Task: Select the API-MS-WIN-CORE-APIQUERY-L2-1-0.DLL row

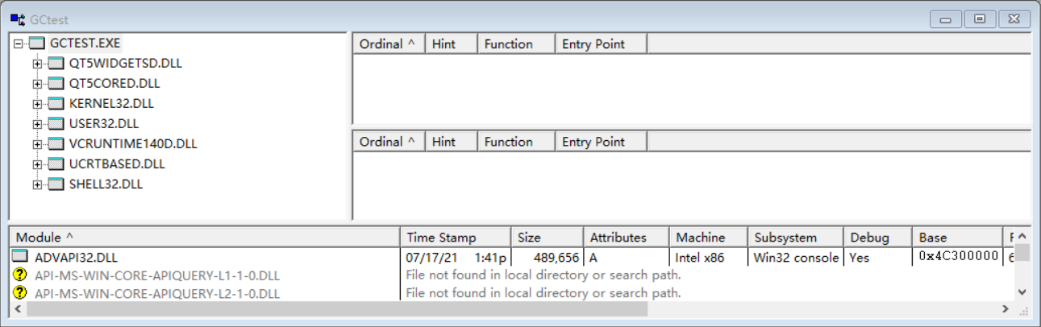Action: (x=511, y=293)
